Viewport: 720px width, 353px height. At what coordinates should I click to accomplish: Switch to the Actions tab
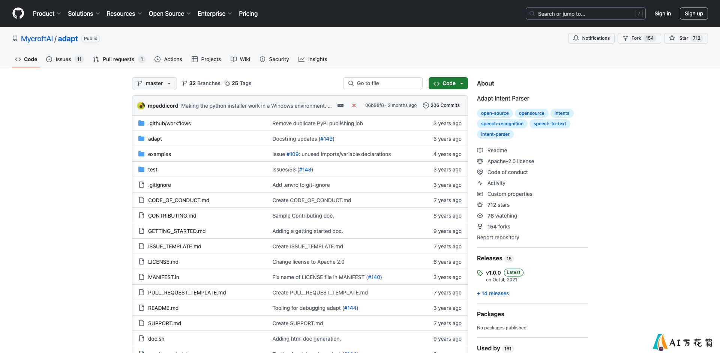pyautogui.click(x=168, y=59)
